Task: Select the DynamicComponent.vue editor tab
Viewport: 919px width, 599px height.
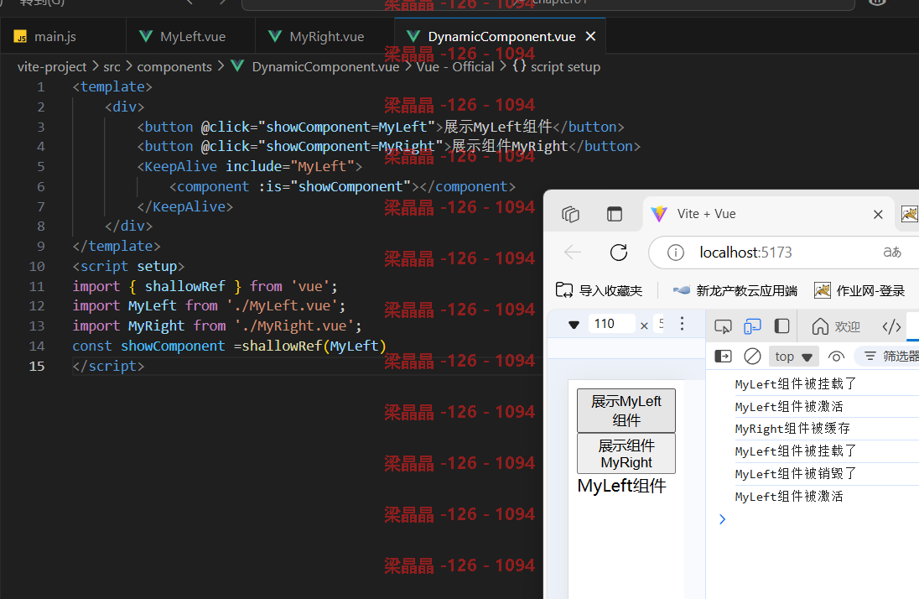Action: click(x=501, y=36)
